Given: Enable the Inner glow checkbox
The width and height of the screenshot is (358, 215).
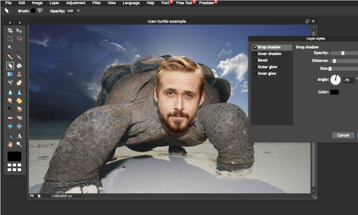Looking at the screenshot, I should pyautogui.click(x=255, y=74).
